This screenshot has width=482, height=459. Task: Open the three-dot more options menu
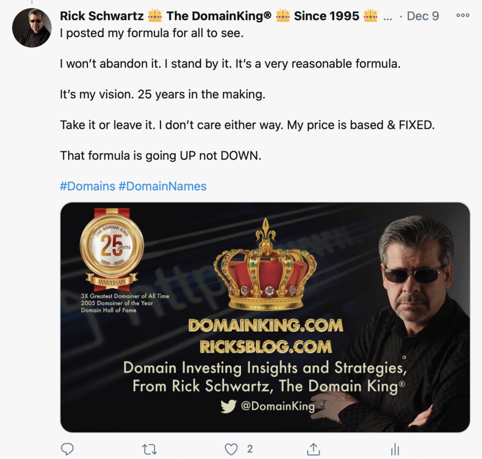463,16
